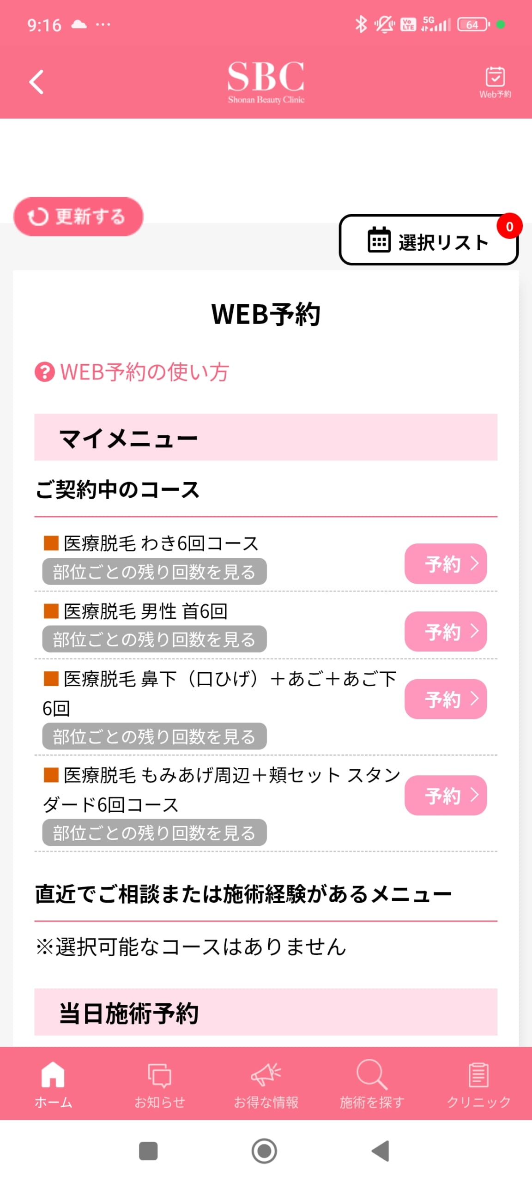The width and height of the screenshot is (532, 1182).
Task: Book the 鼻下＋あご＋あご下 course
Action: click(446, 699)
